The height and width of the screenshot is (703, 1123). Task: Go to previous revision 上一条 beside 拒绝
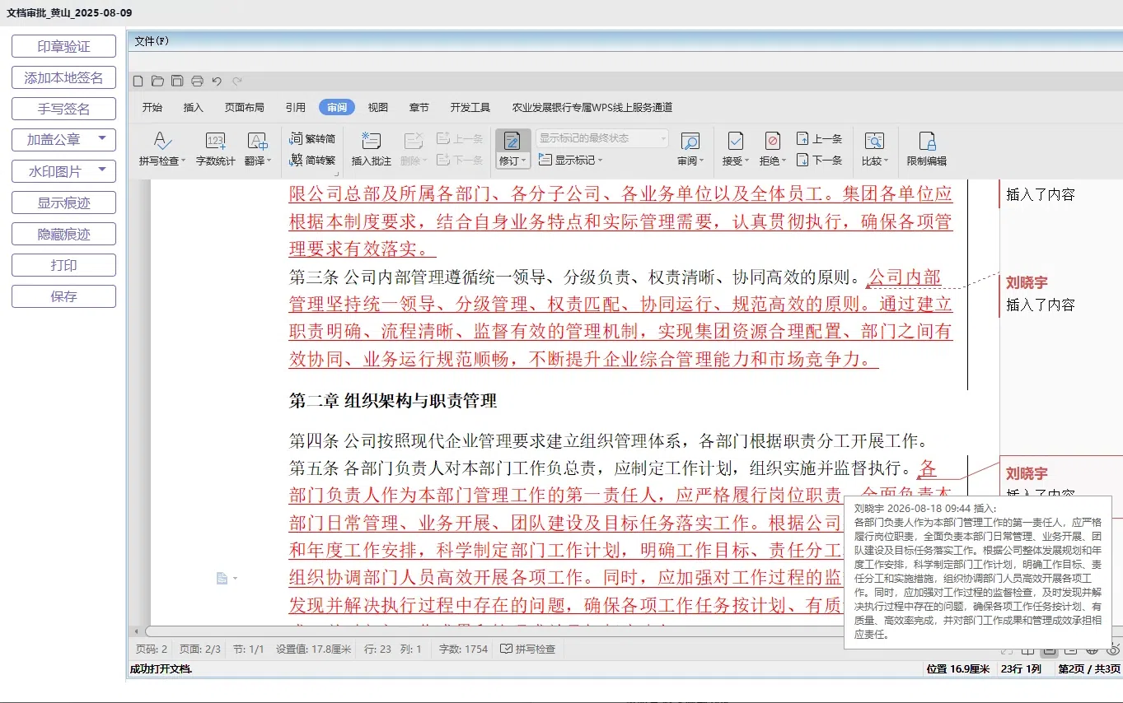[x=819, y=139]
